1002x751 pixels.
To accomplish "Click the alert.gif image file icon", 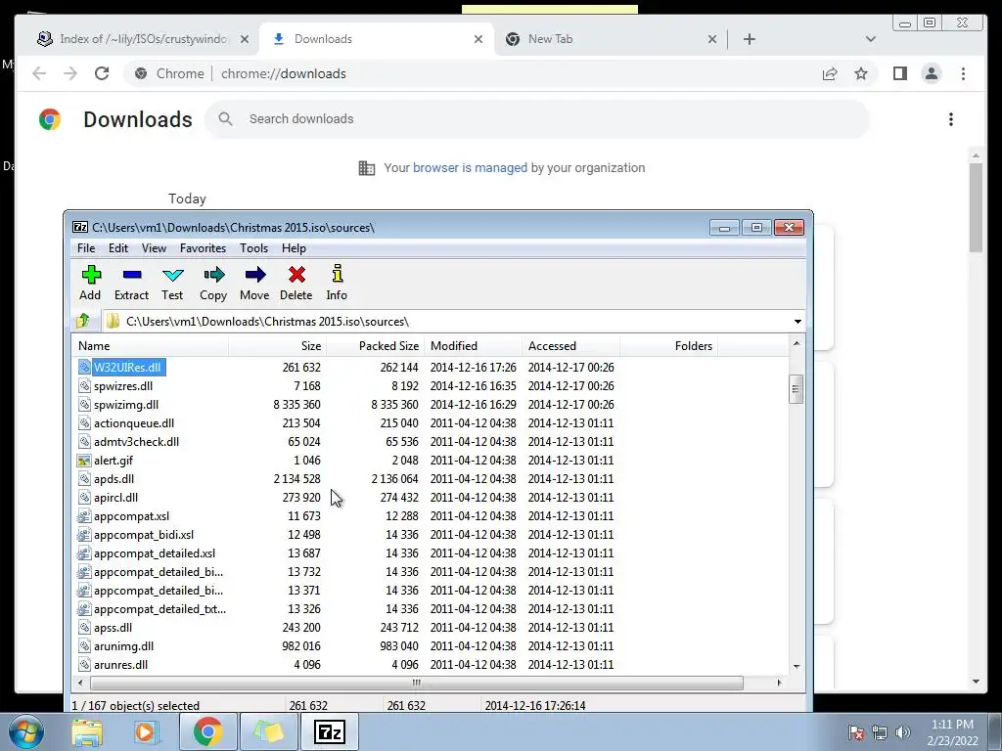I will click(84, 461).
